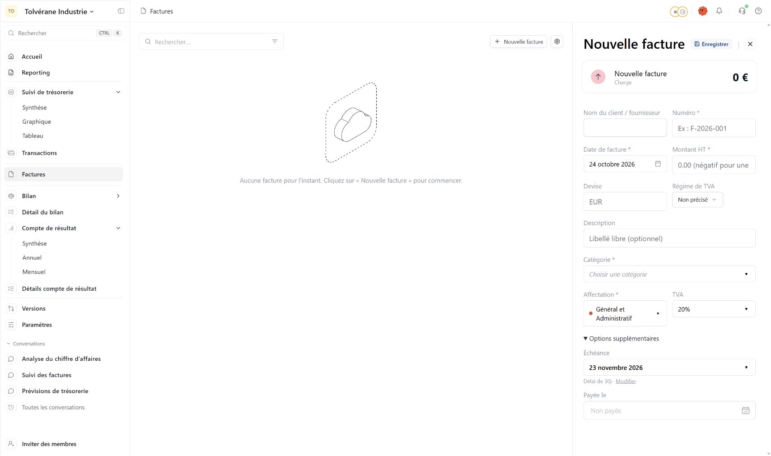771x456 pixels.
Task: Open calendar icon in Date de facture
Action: (658, 164)
